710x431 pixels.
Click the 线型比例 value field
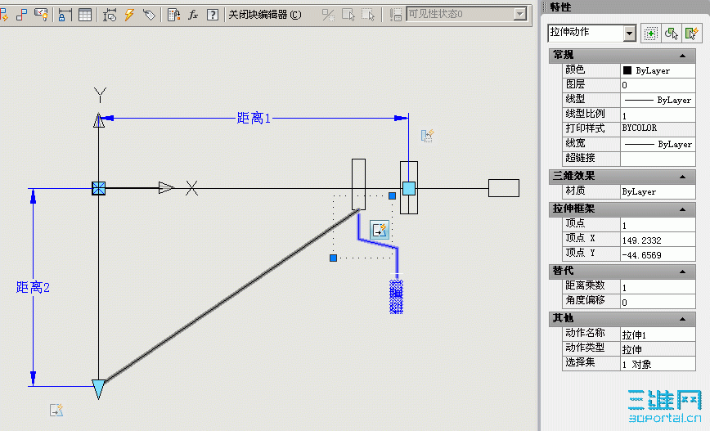pos(658,114)
